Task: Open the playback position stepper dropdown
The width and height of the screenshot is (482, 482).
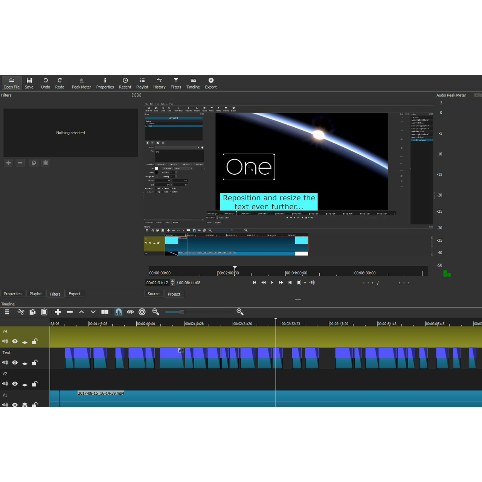Action: [x=172, y=282]
